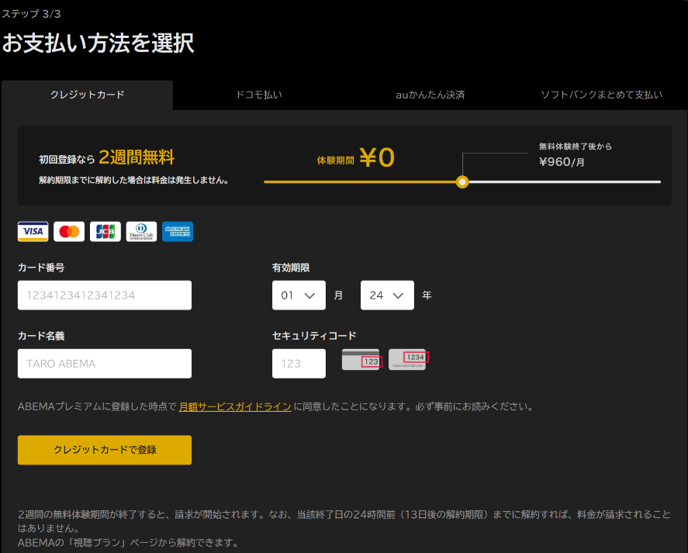Click the セキュリティコード input field

(299, 364)
